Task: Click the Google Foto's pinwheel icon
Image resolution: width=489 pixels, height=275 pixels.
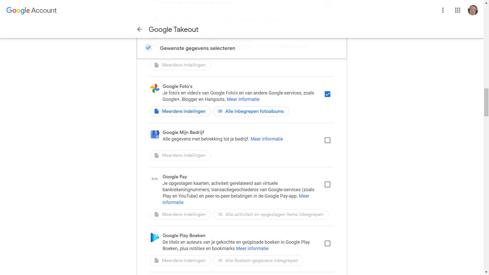Action: point(155,88)
